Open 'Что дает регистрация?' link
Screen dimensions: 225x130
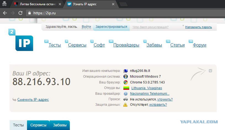(150, 27)
